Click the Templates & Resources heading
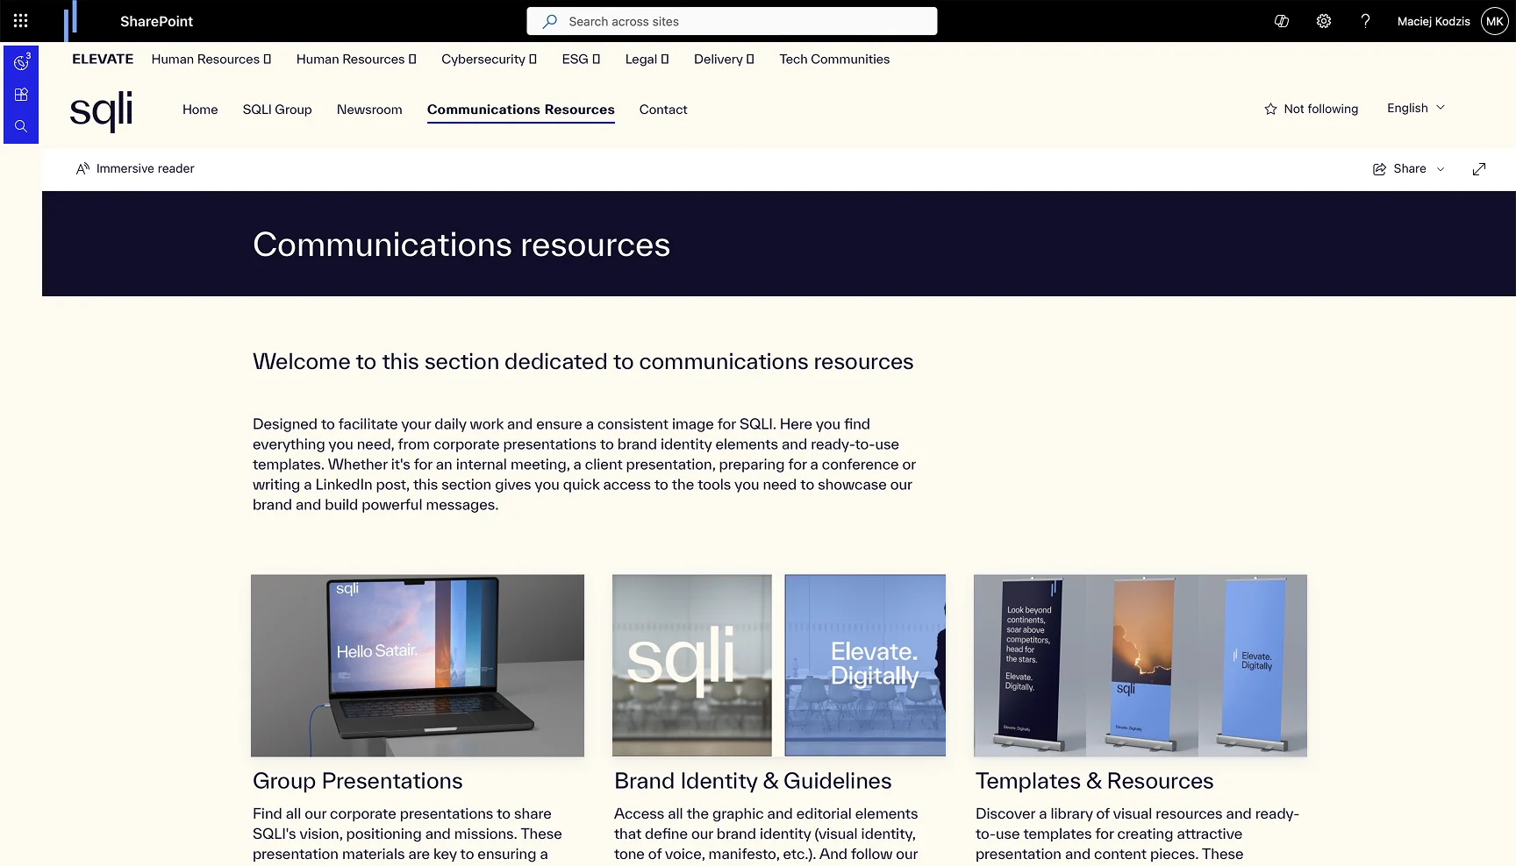Screen dimensions: 1516x866 pyautogui.click(x=1094, y=781)
